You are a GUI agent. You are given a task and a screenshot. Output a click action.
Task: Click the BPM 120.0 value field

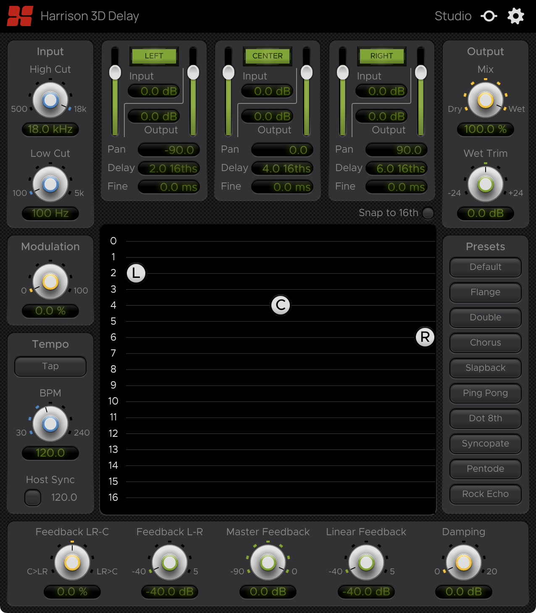coord(50,453)
